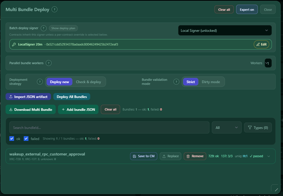The width and height of the screenshot is (283, 196).
Task: Select Deploy new strategy
Action: (59, 82)
